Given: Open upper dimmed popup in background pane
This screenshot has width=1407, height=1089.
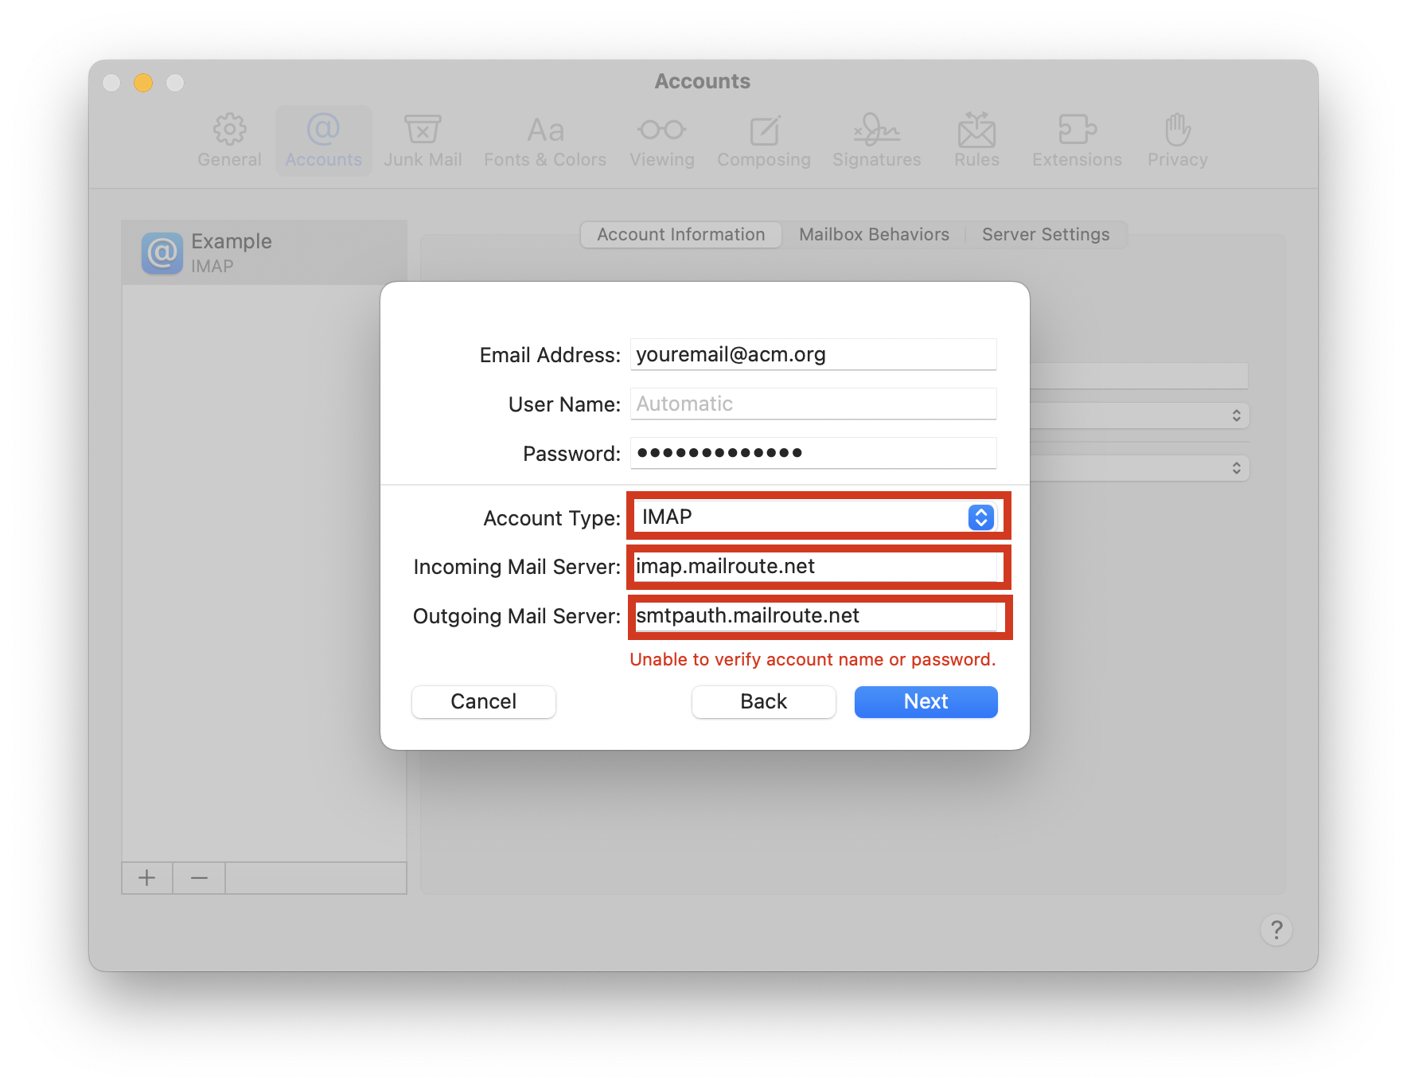Looking at the screenshot, I should point(1140,416).
